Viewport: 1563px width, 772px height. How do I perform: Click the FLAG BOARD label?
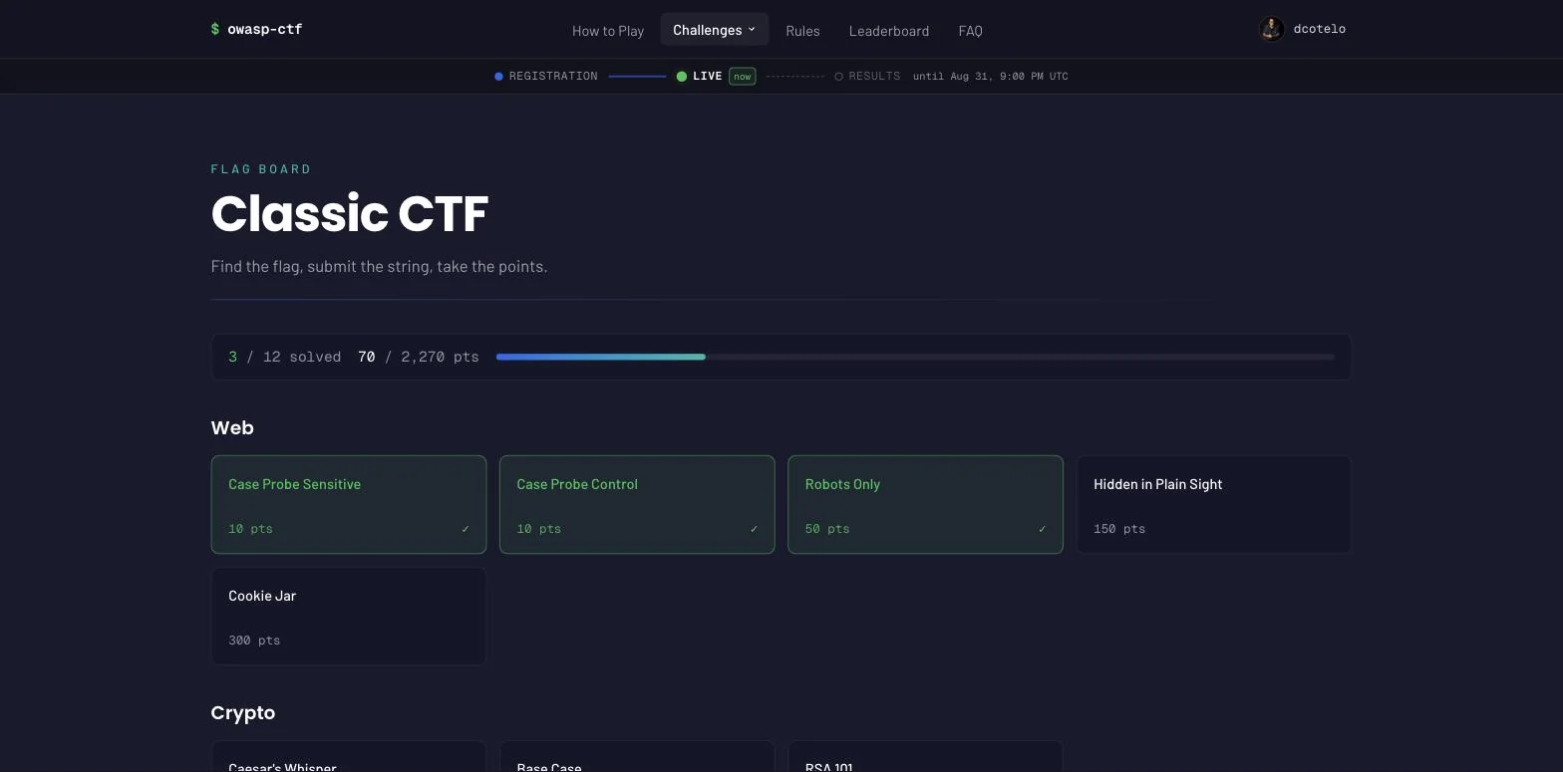261,169
